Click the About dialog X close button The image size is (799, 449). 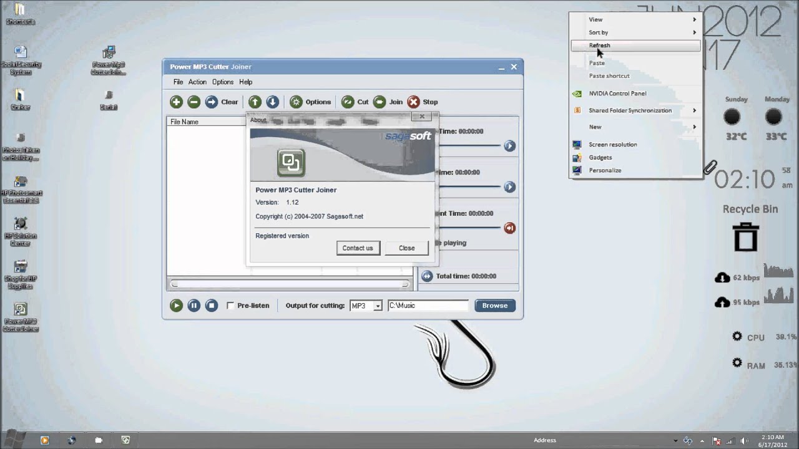point(422,117)
